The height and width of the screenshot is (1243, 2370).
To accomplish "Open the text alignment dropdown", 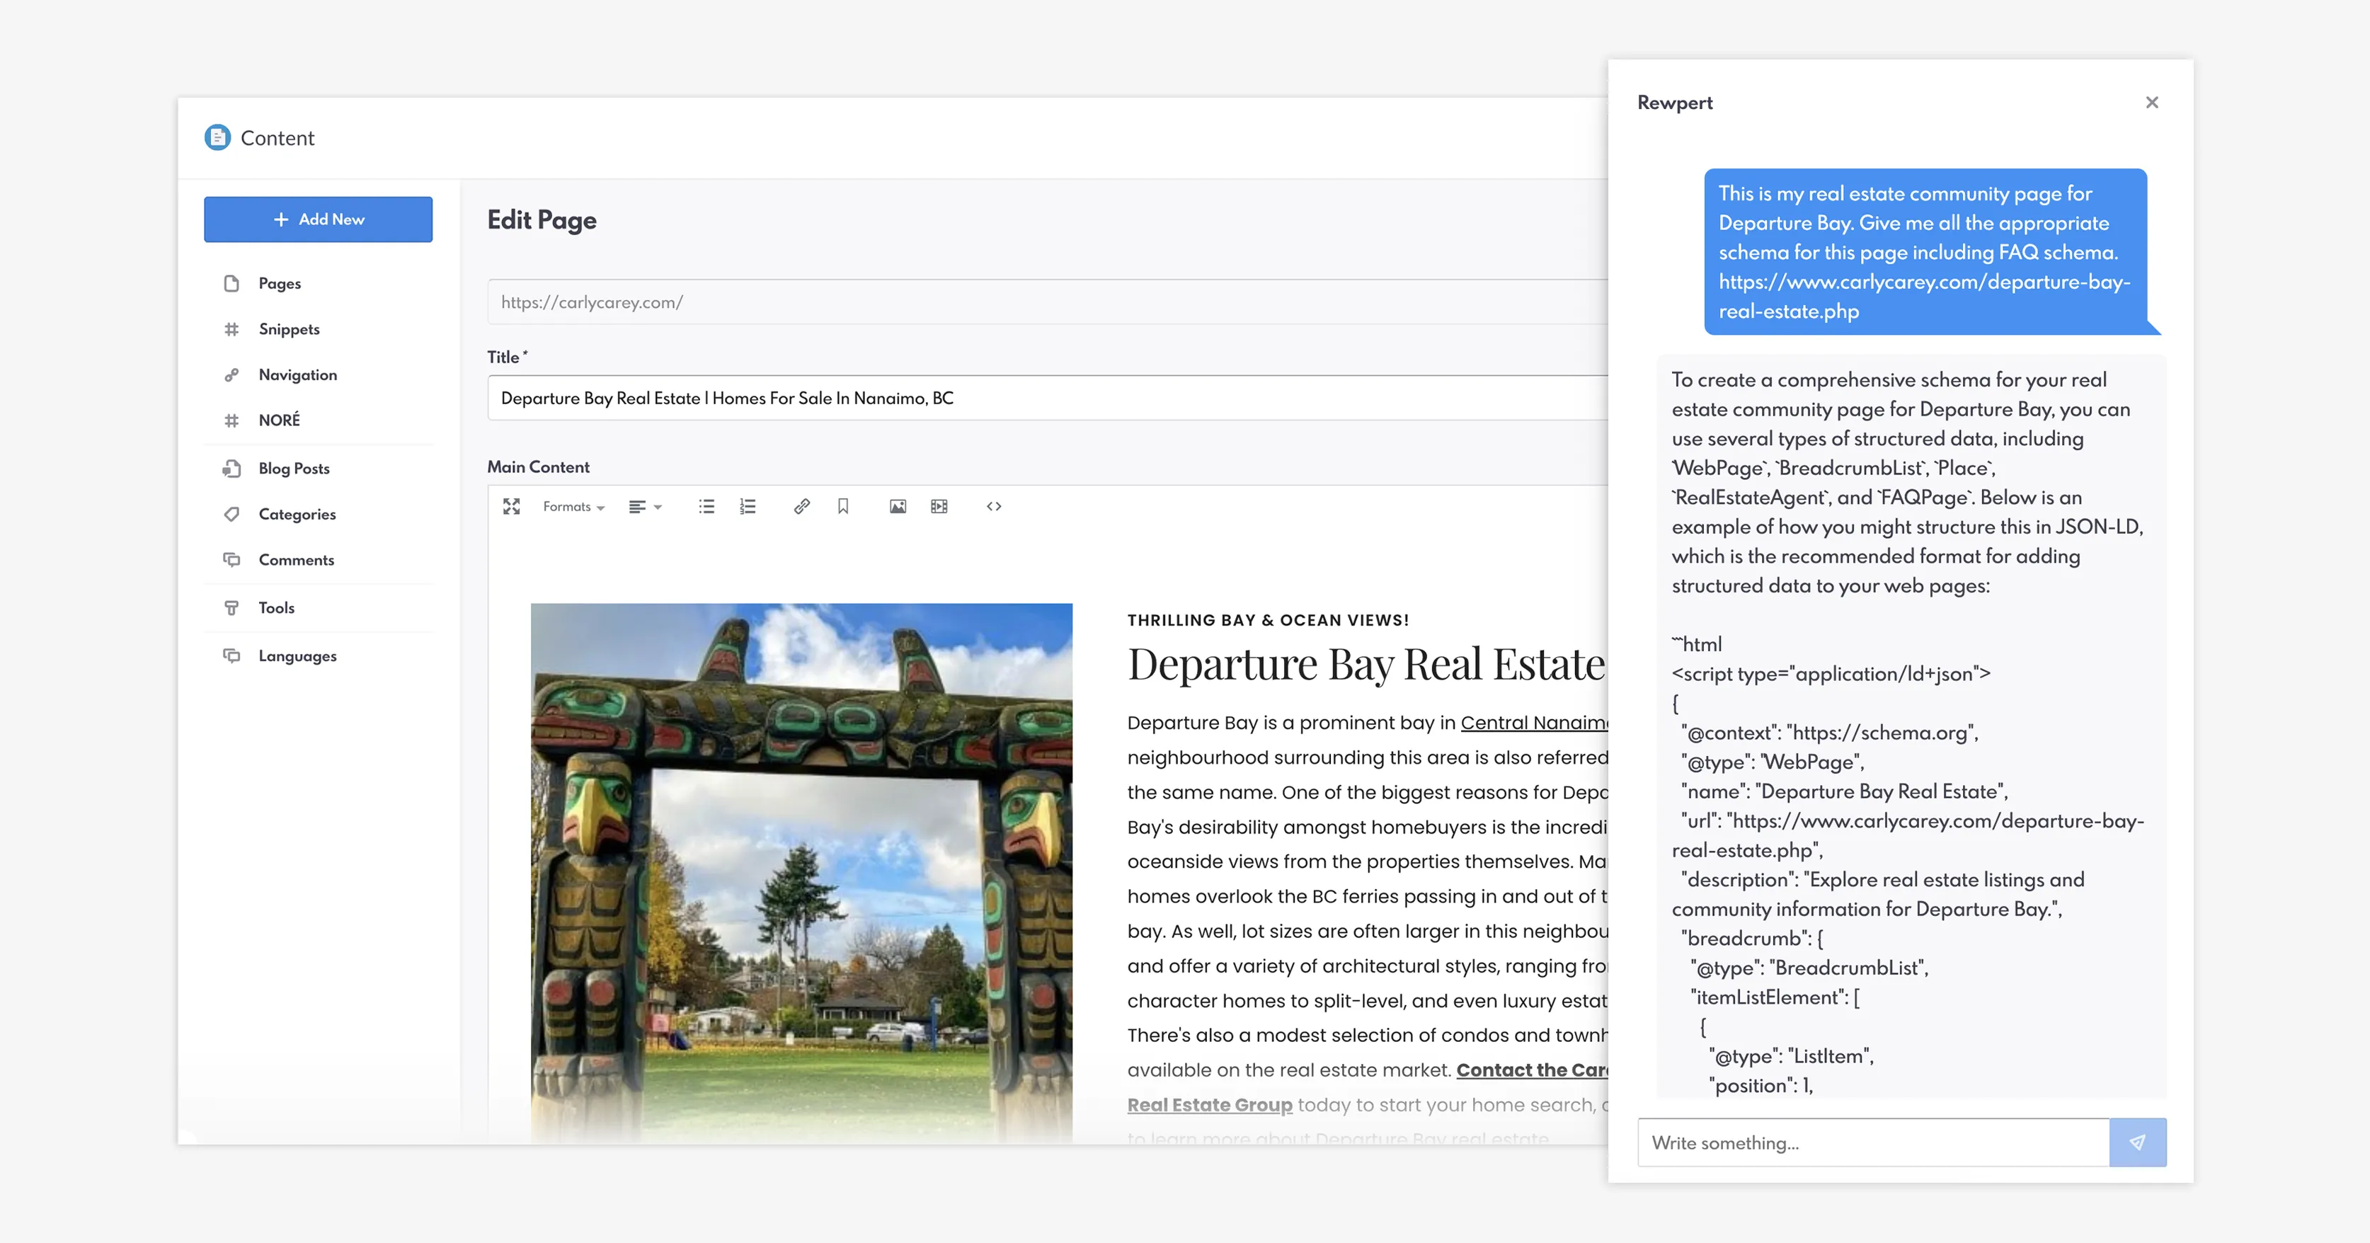I will [x=645, y=507].
